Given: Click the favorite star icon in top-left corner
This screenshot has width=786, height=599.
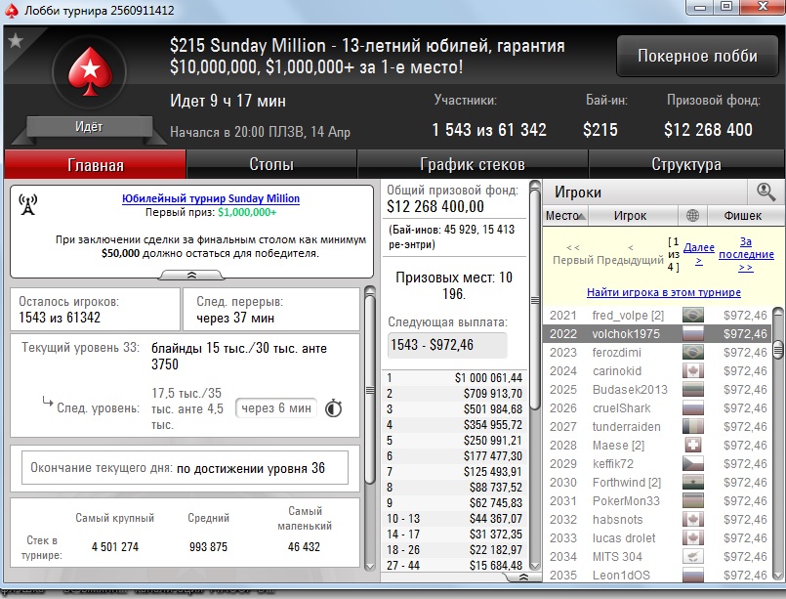Looking at the screenshot, I should (16, 40).
